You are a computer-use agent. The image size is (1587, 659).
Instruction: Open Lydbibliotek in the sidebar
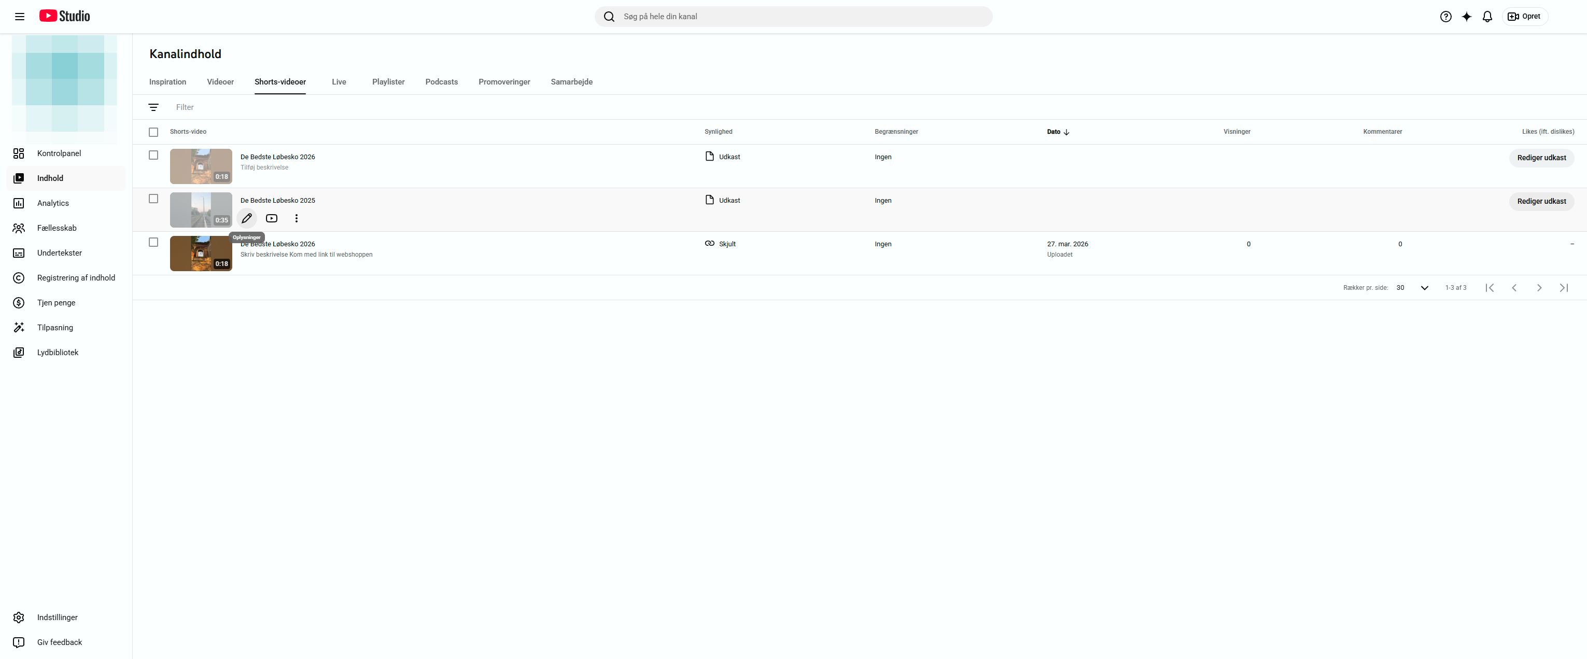(x=66, y=352)
